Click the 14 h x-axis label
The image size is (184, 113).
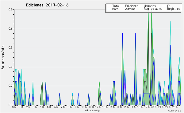pos(112,107)
